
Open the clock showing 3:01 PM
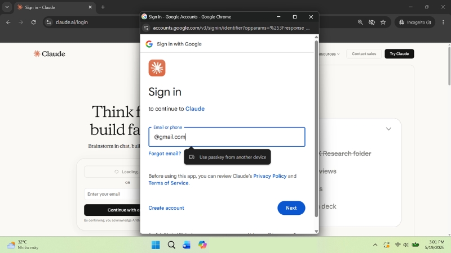(434, 245)
